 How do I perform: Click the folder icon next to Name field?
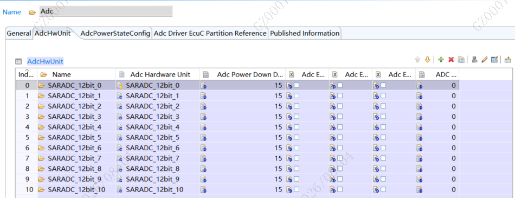(32, 12)
